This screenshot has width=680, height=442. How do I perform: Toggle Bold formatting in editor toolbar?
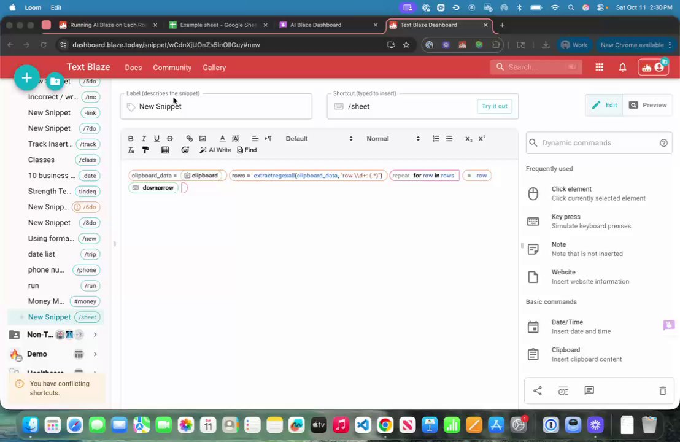(131, 138)
